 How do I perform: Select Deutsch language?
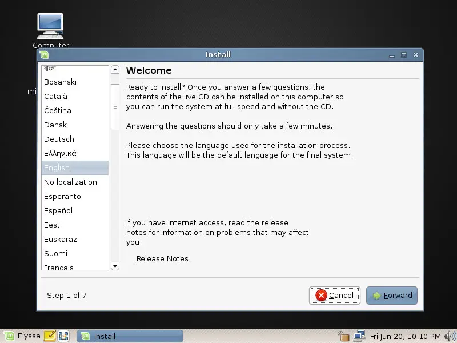pyautogui.click(x=75, y=139)
